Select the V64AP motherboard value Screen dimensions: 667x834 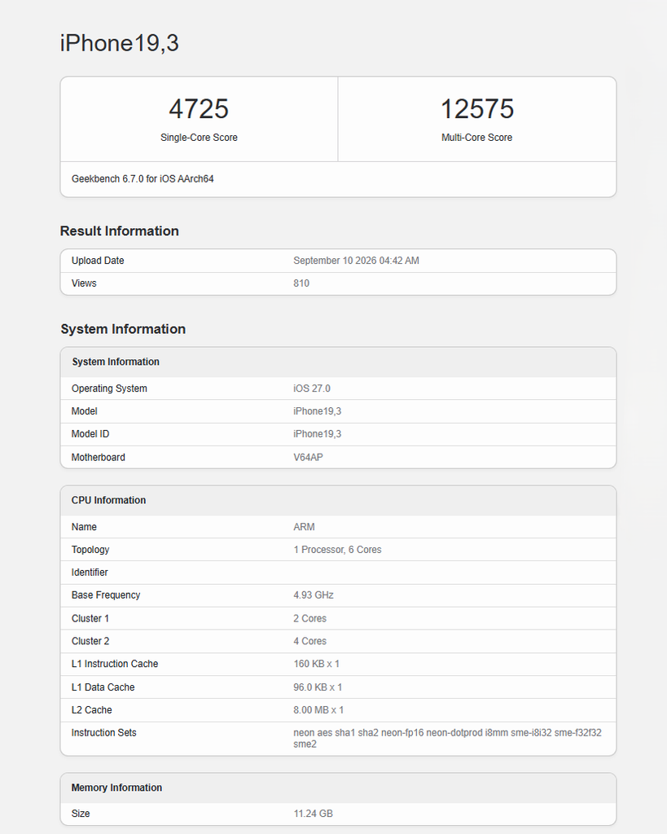tap(308, 458)
